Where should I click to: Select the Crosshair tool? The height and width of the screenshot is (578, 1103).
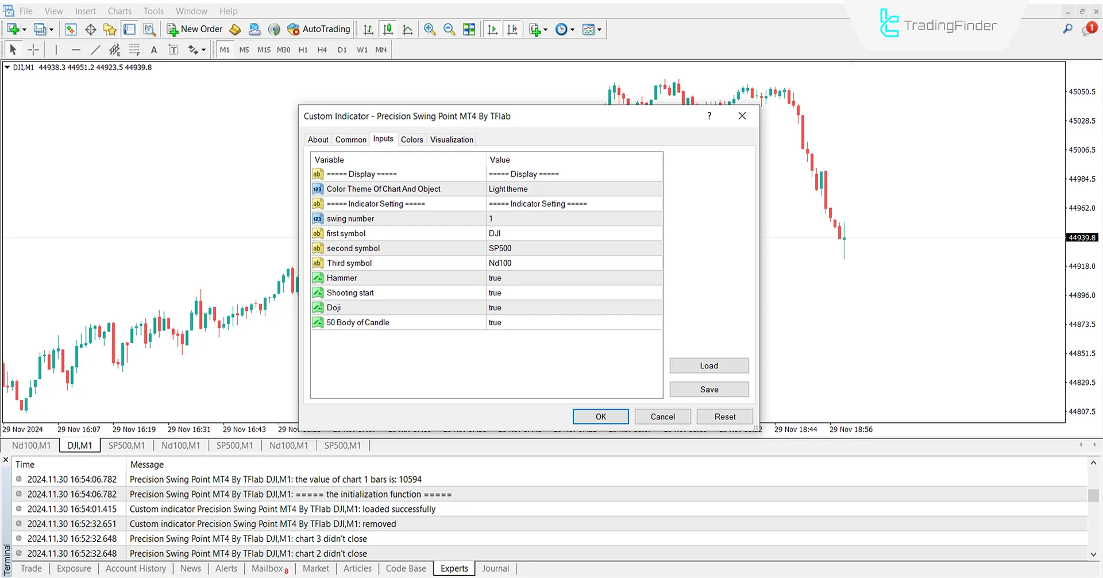(x=33, y=49)
